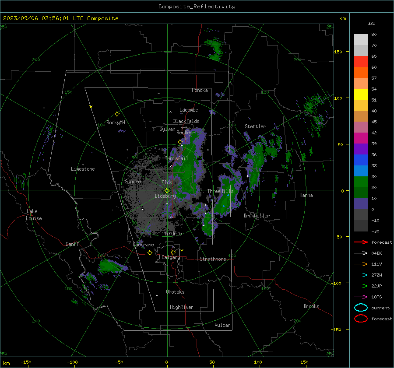Image resolution: width=394 pixels, height=368 pixels.
Task: Click the purple 39 dBZ color swatch
Action: tap(361, 149)
